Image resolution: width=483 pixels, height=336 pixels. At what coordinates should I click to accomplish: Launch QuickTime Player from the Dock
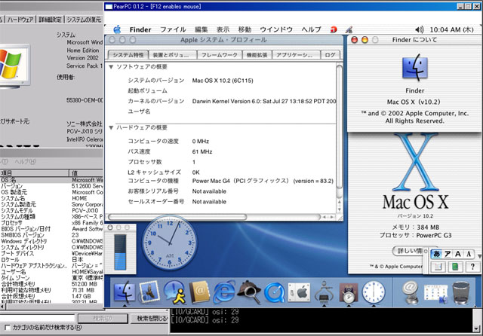275,292
